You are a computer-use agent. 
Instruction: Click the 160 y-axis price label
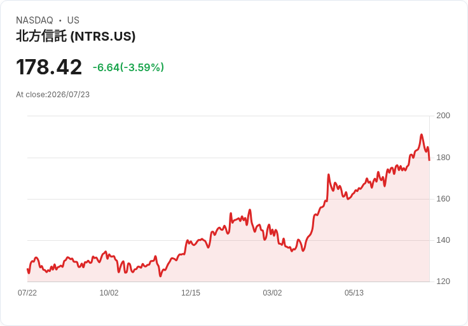pyautogui.click(x=443, y=199)
